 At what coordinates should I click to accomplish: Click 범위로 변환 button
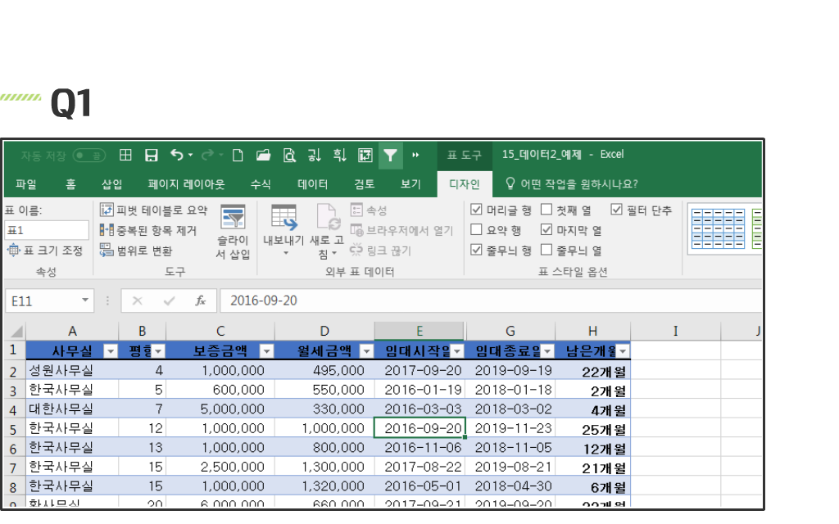[136, 251]
